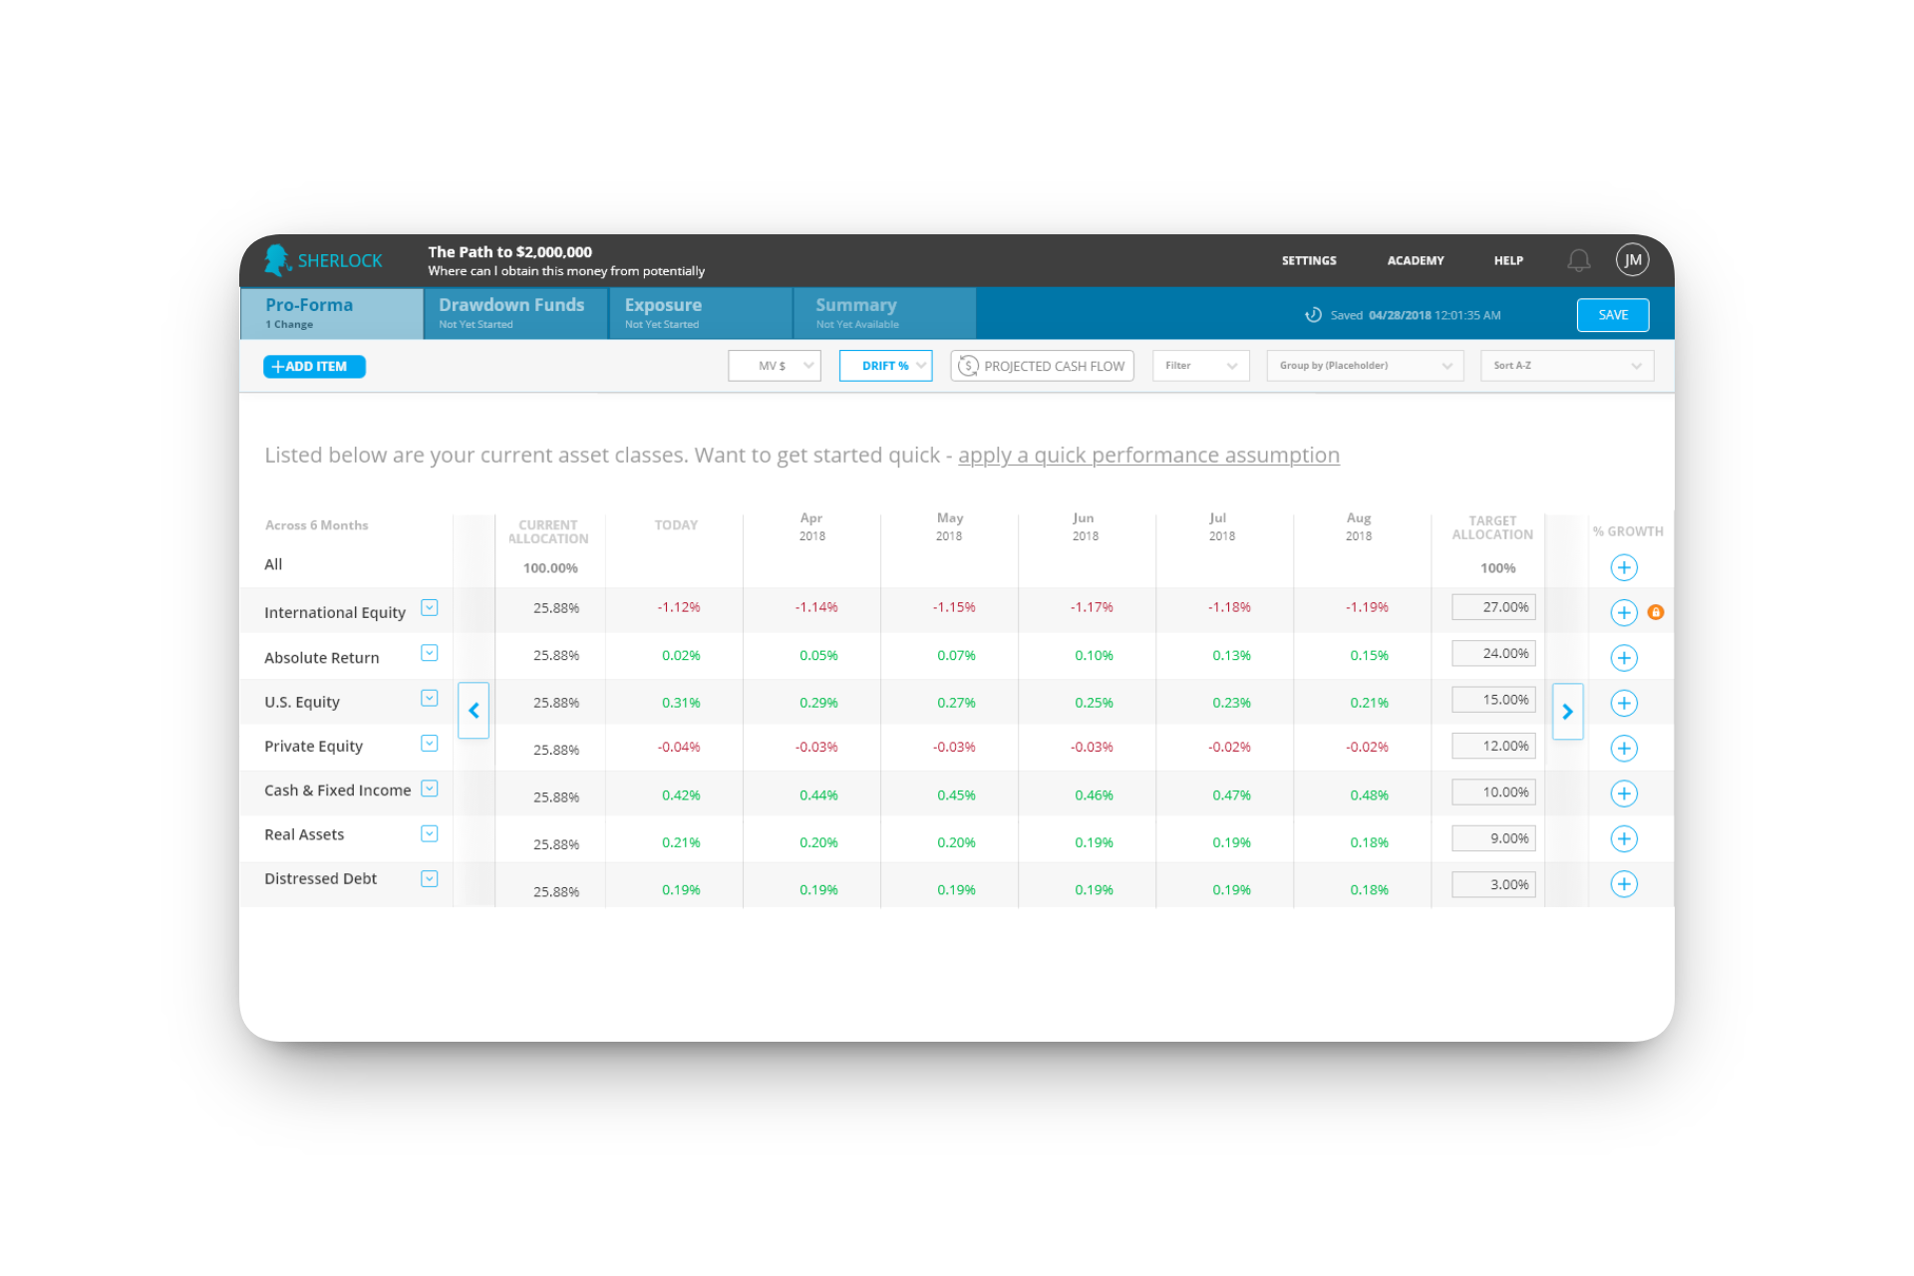Open the Filter dropdown

point(1200,366)
